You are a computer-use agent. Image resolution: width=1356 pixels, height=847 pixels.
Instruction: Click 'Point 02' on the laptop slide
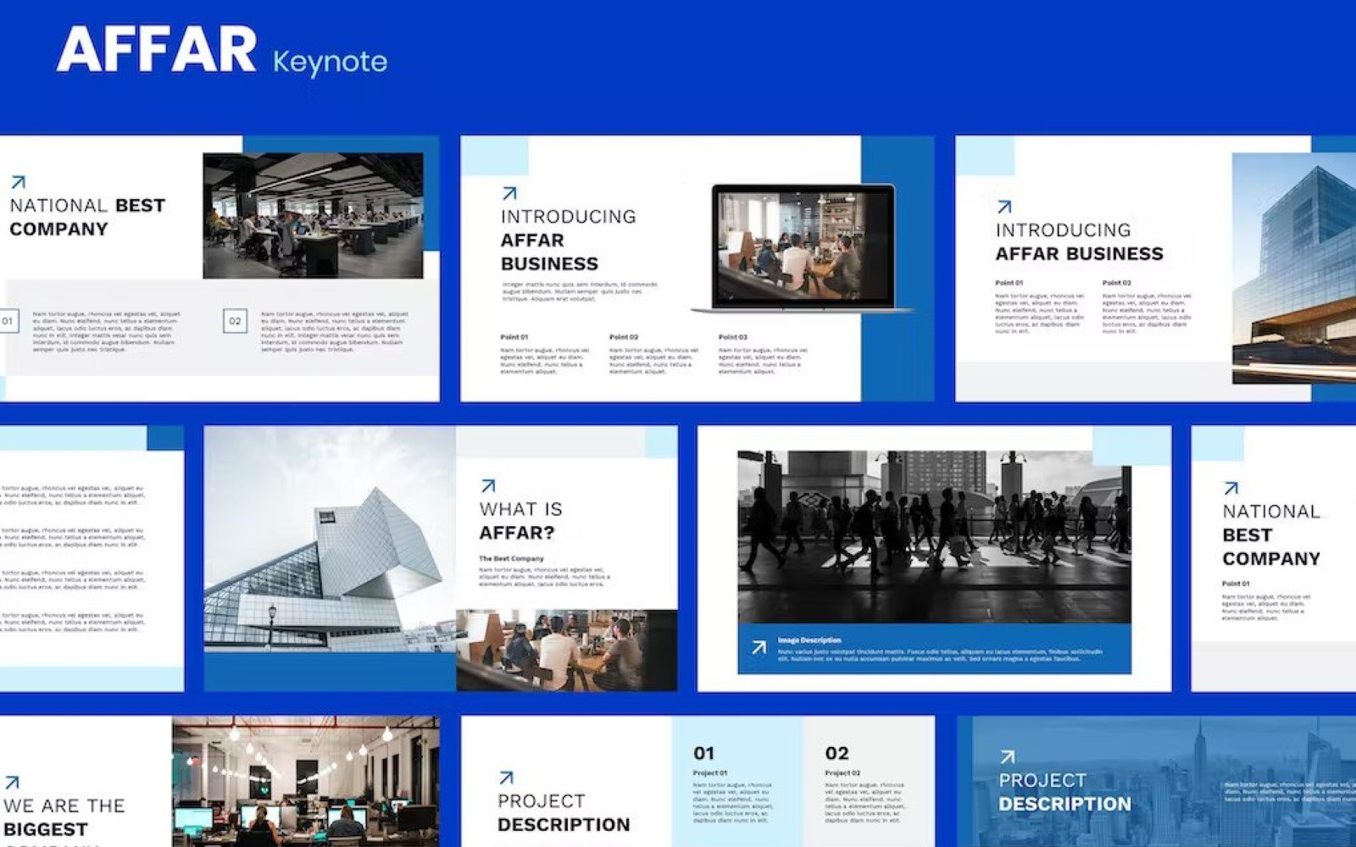click(x=624, y=337)
